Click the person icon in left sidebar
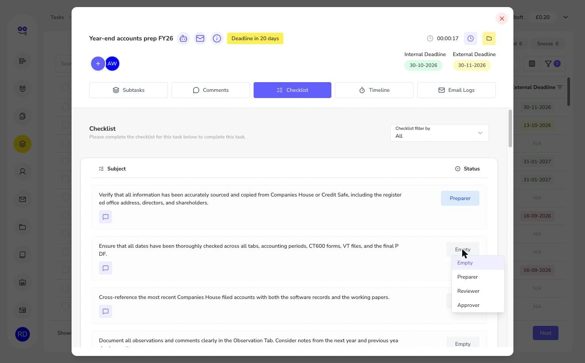 pyautogui.click(x=23, y=172)
